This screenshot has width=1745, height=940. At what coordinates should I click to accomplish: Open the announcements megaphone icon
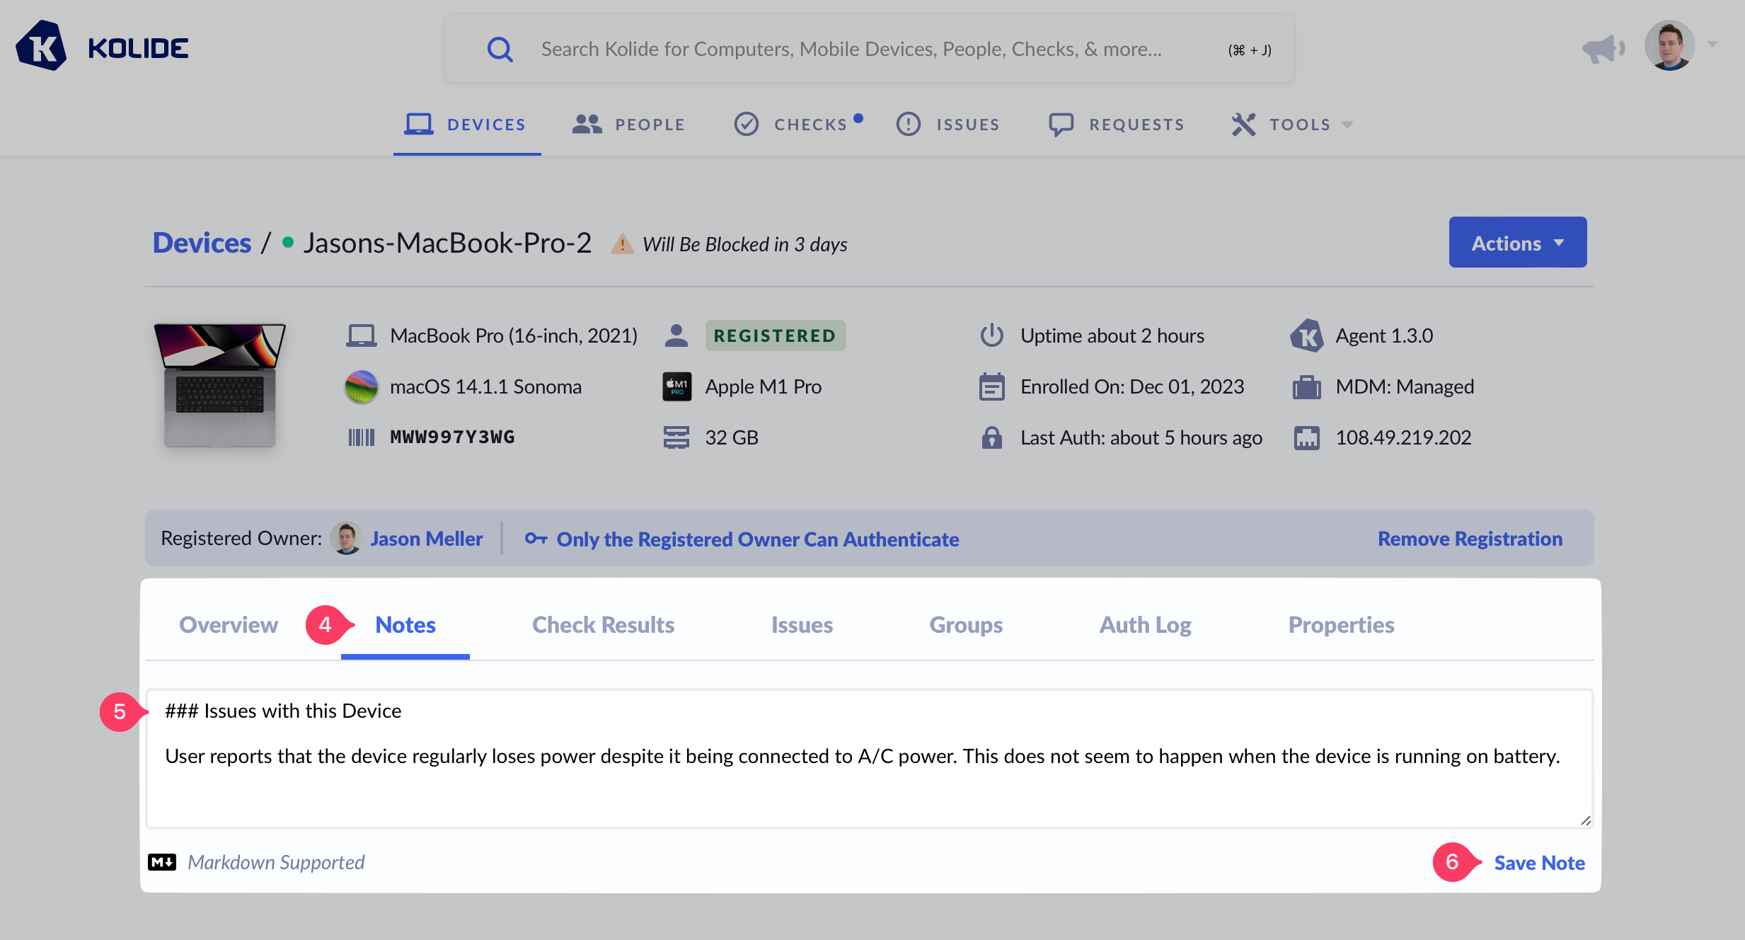click(x=1603, y=48)
